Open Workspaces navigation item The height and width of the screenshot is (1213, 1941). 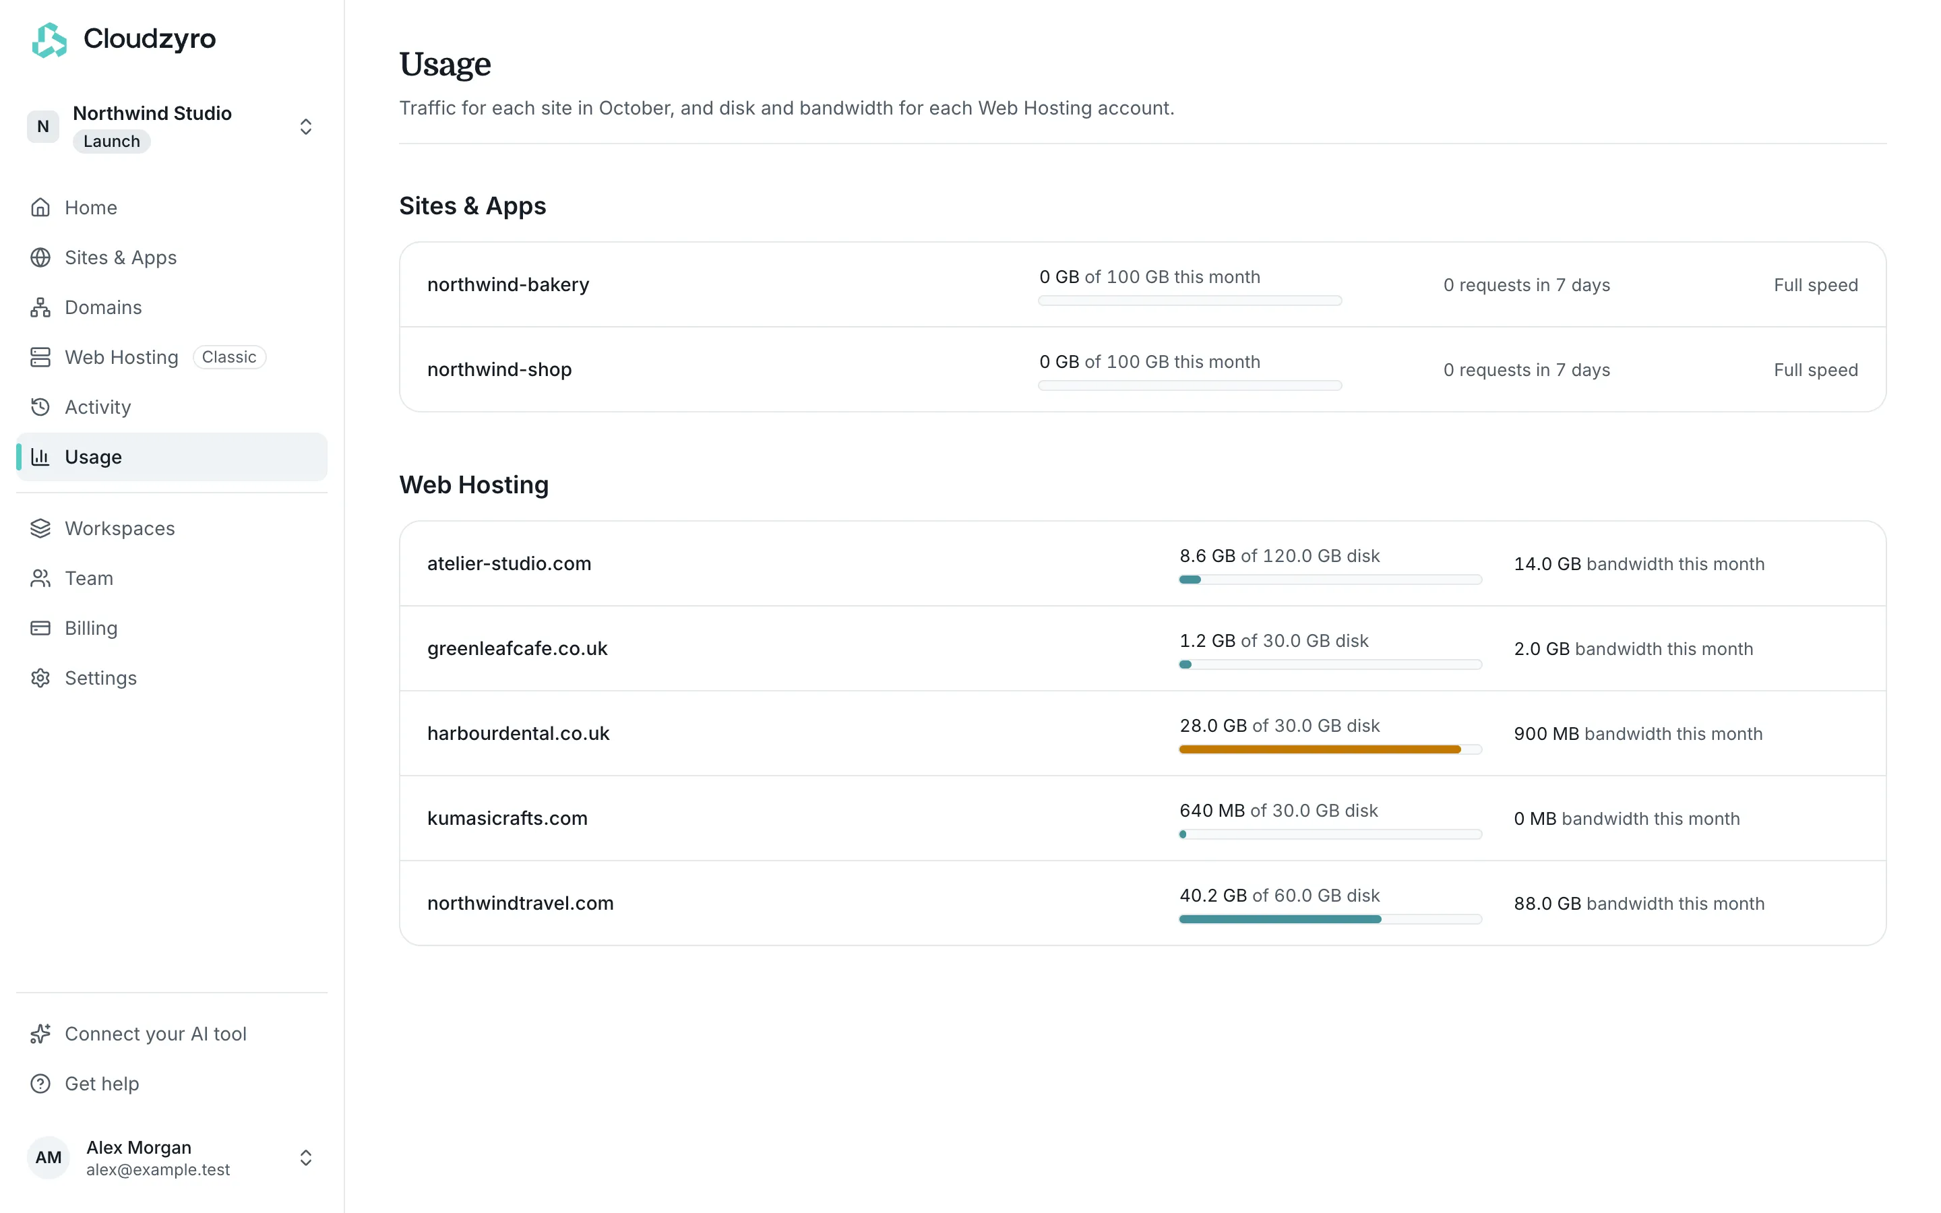172,528
